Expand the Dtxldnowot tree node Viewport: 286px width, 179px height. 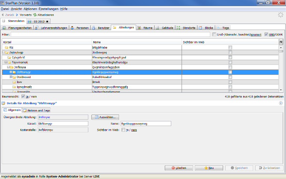tap(11, 77)
